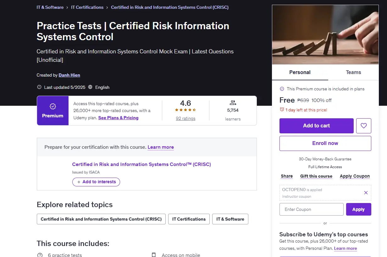387x257 pixels.
Task: Click the Share link
Action: (x=287, y=176)
